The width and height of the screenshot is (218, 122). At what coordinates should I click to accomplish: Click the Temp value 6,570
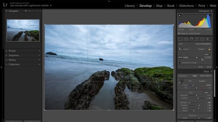pyautogui.click(x=208, y=85)
